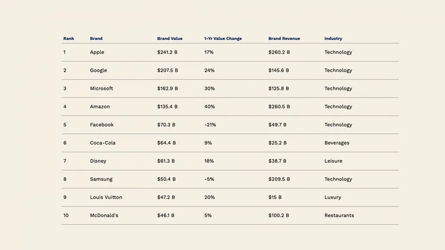Select the Facebook brand cell
The image size is (445, 250).
pos(102,125)
